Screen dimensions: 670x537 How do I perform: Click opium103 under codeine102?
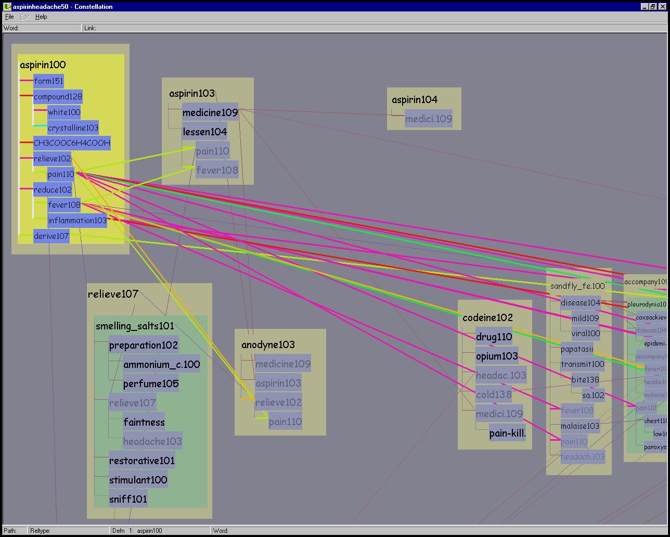[x=497, y=356]
